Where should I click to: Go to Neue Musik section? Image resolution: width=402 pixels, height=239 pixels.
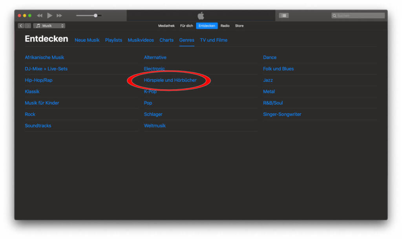coord(87,40)
